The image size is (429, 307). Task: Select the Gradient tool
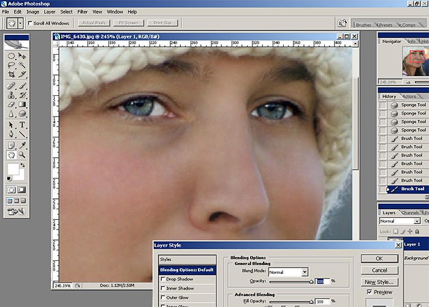click(x=22, y=104)
